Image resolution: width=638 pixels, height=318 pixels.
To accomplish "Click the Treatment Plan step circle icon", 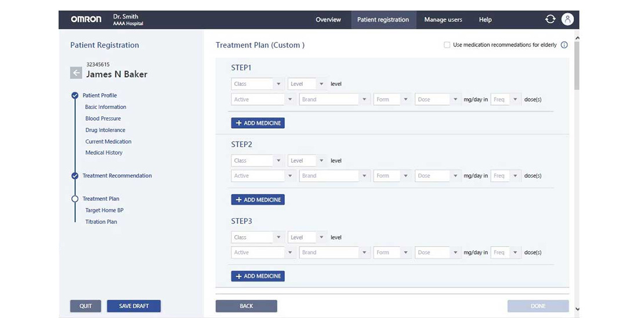I will pos(75,198).
